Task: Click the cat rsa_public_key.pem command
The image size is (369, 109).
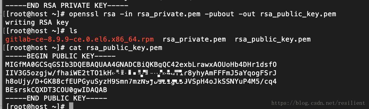Action: pyautogui.click(x=116, y=48)
